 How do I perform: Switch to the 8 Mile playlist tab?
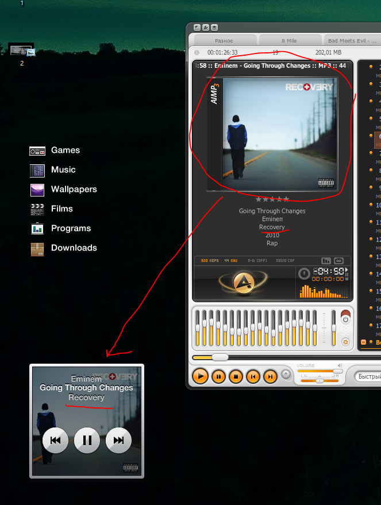289,41
